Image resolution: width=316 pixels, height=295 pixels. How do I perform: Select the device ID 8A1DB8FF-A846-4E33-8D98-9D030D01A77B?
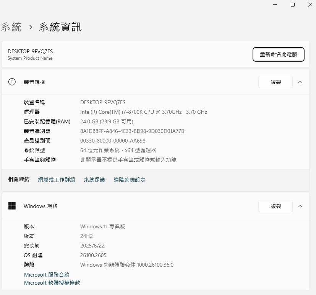(x=132, y=131)
